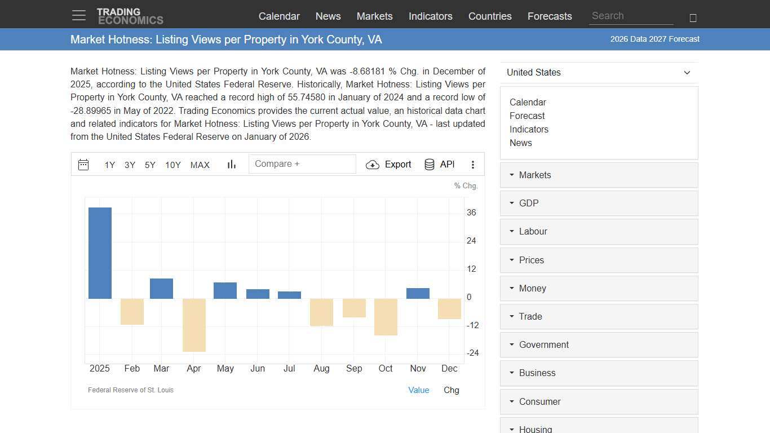This screenshot has height=433, width=770.
Task: Open the hamburger navigation menu
Action: 78,15
